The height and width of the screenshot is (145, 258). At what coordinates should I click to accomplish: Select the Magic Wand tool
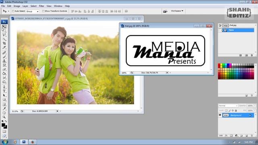(4, 39)
